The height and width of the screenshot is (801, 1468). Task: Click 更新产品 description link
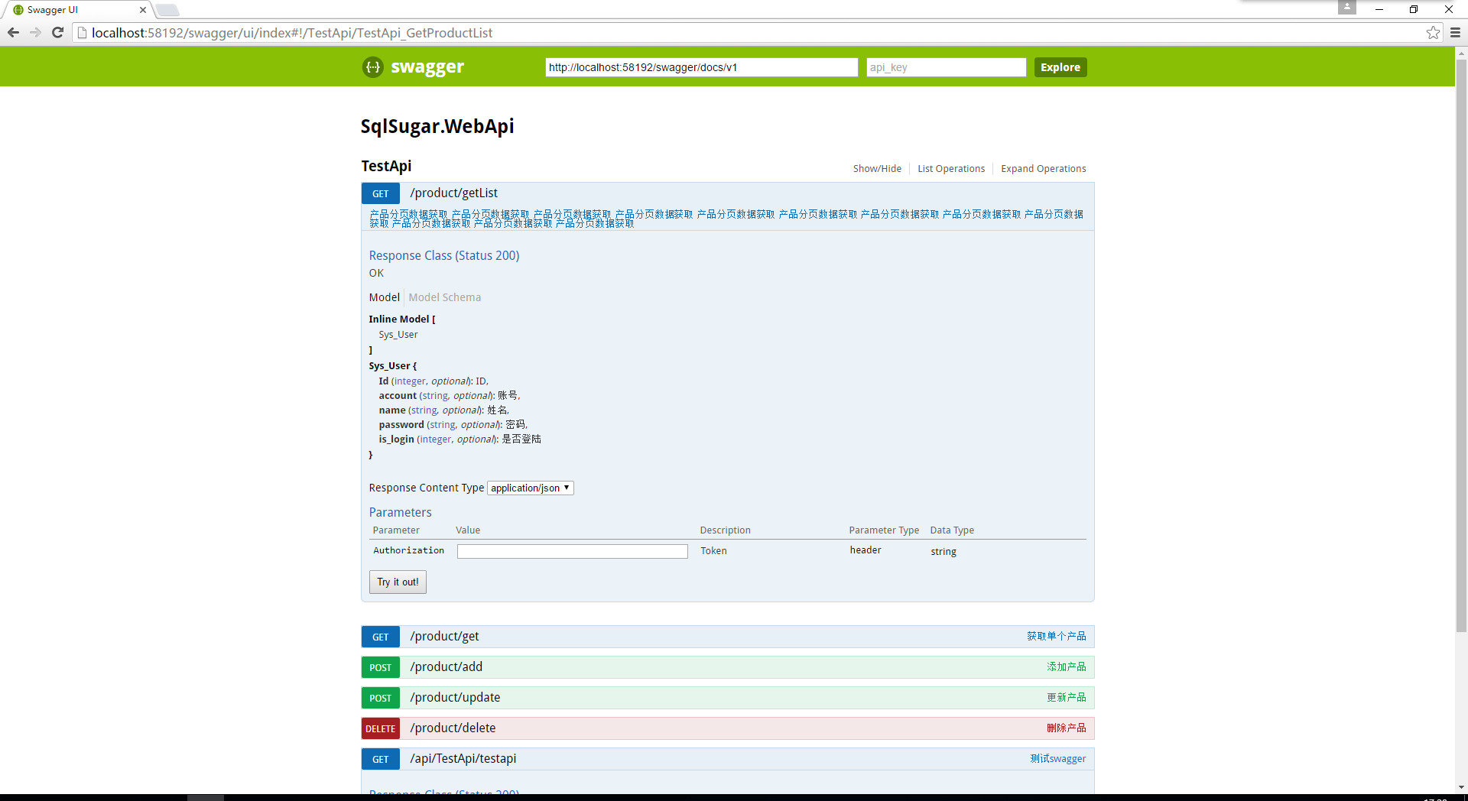coord(1066,698)
